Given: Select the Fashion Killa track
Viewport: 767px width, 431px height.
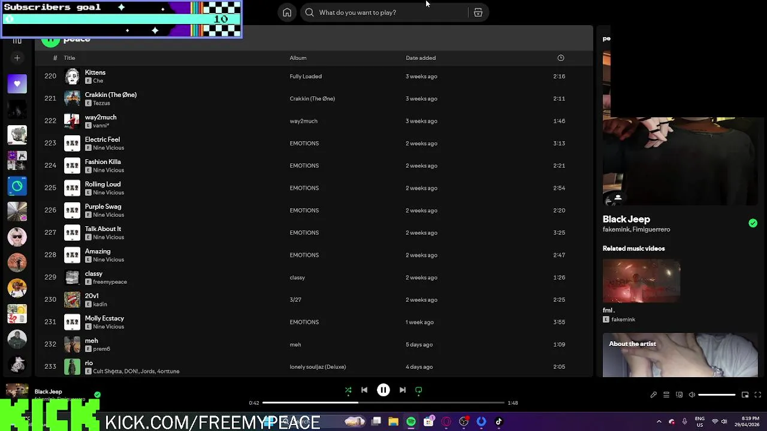Looking at the screenshot, I should tap(313, 166).
